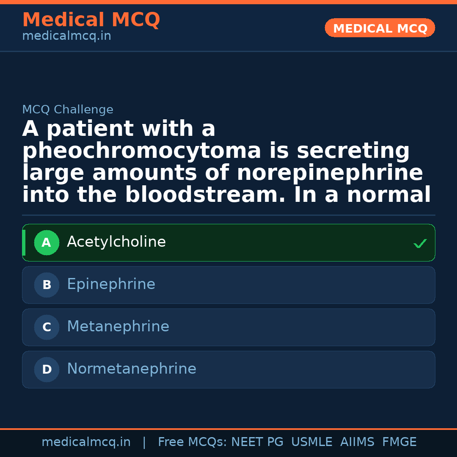Screen dimensions: 457x457
Task: Open the Medical MCQ header title
Action: [91, 19]
